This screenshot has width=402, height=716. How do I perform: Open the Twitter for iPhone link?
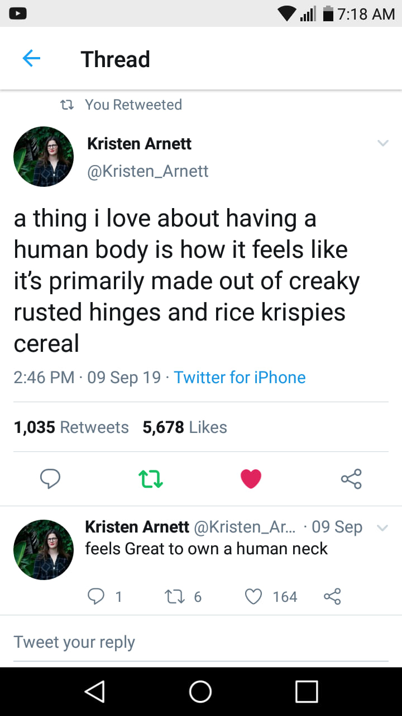(x=240, y=377)
